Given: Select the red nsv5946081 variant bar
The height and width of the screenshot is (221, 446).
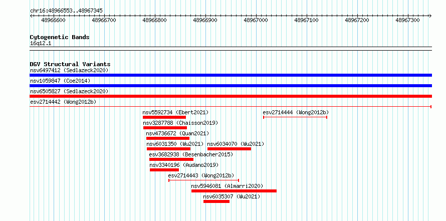Looking at the screenshot, I should (234, 191).
